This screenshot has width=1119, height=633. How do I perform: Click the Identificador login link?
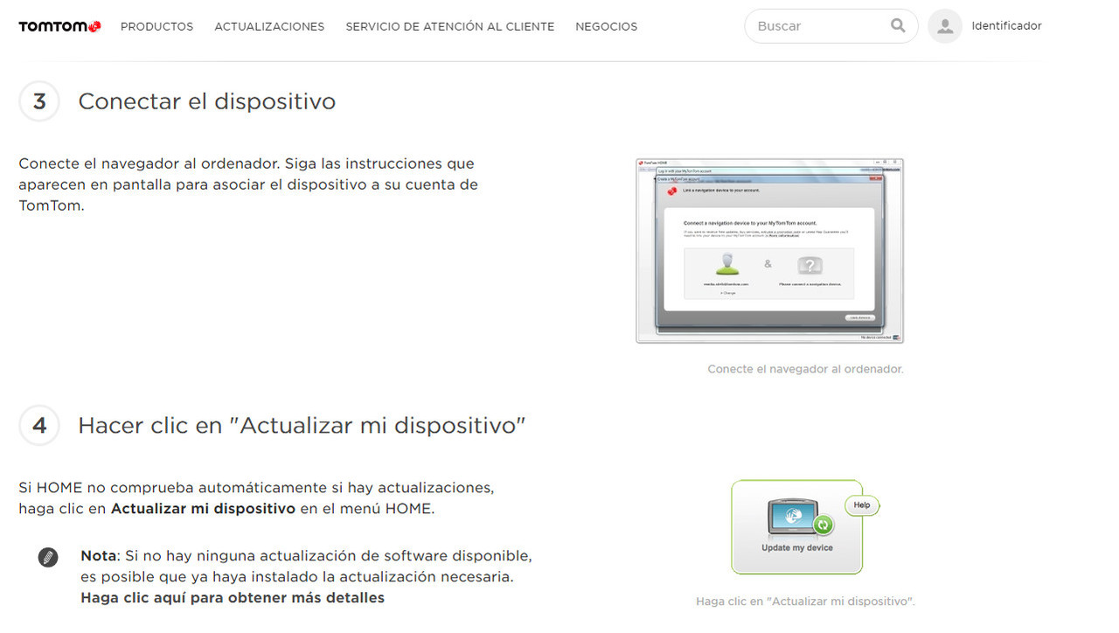[x=1006, y=26]
